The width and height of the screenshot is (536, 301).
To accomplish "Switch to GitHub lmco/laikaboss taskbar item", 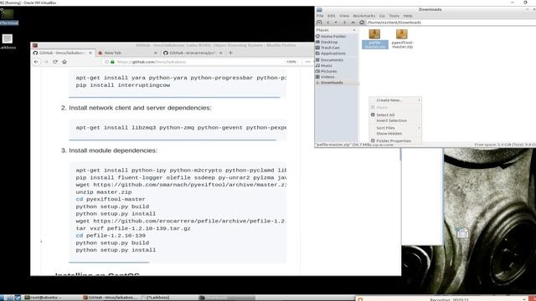I will (x=110, y=298).
